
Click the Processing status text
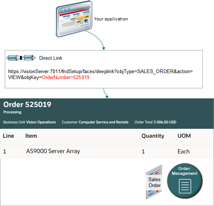pos(12,112)
